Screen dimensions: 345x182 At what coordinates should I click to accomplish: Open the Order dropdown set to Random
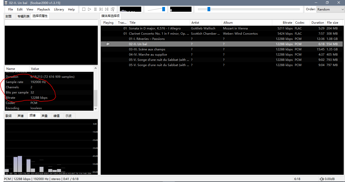click(x=331, y=9)
